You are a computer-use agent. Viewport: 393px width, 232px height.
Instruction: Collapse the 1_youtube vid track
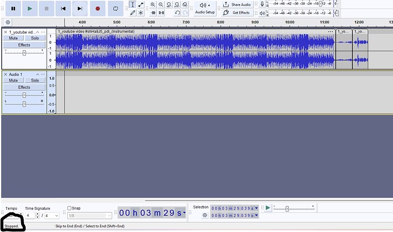(38, 32)
